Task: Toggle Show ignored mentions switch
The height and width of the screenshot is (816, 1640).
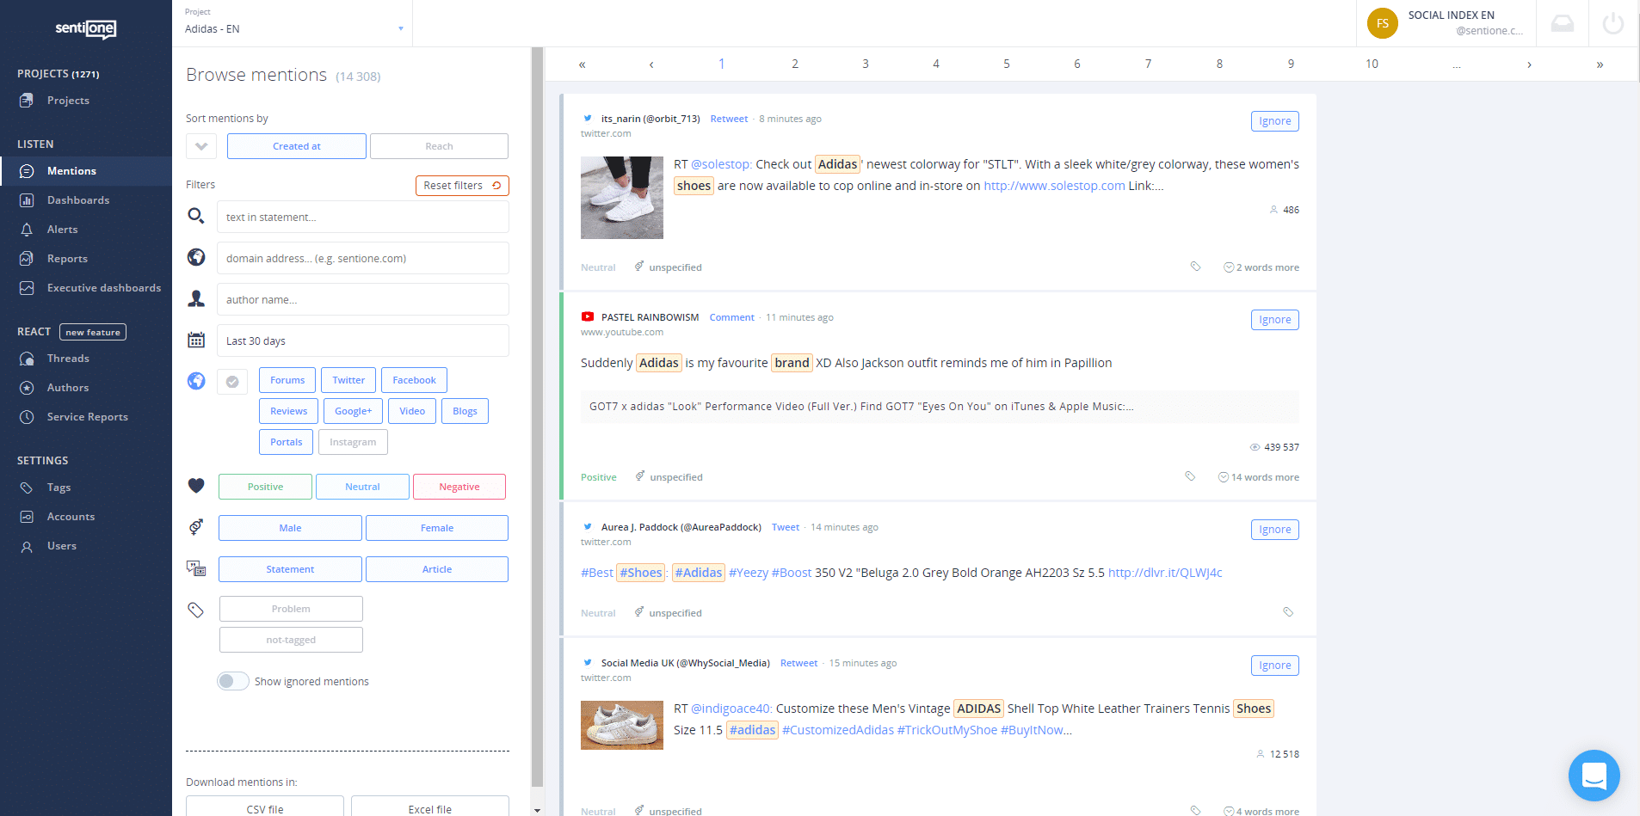Action: click(x=232, y=681)
